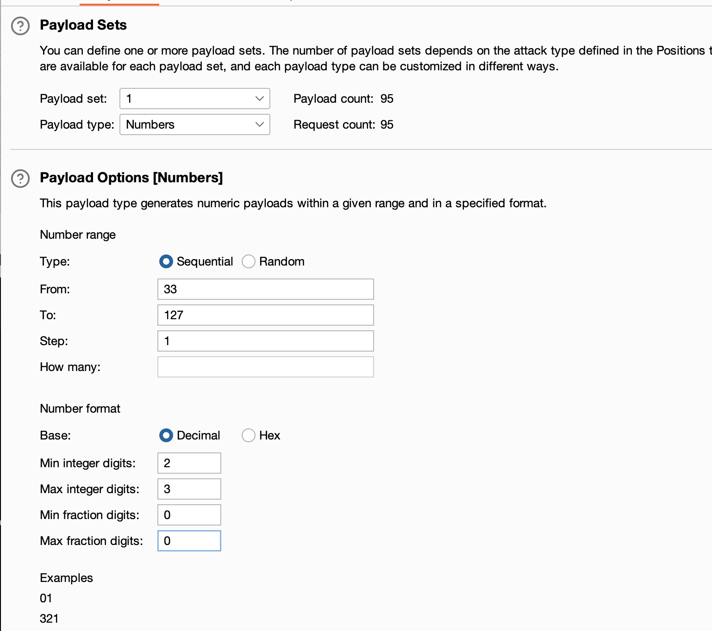712x631 pixels.
Task: Select the 'Payload Options [Numbers]' heading
Action: point(131,178)
